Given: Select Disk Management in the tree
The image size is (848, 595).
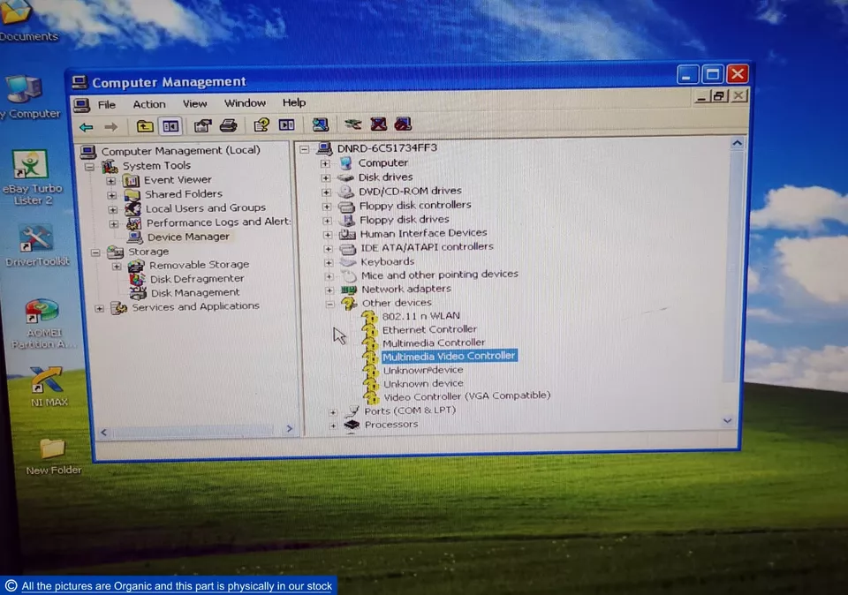Looking at the screenshot, I should 194,292.
